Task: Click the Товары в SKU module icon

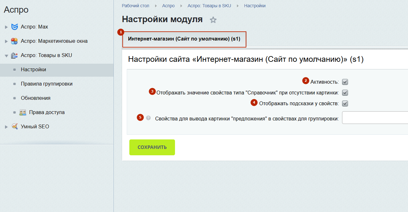Action: click(14, 55)
